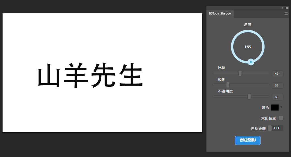Focus the 模糊 value field showing 26

277,85
